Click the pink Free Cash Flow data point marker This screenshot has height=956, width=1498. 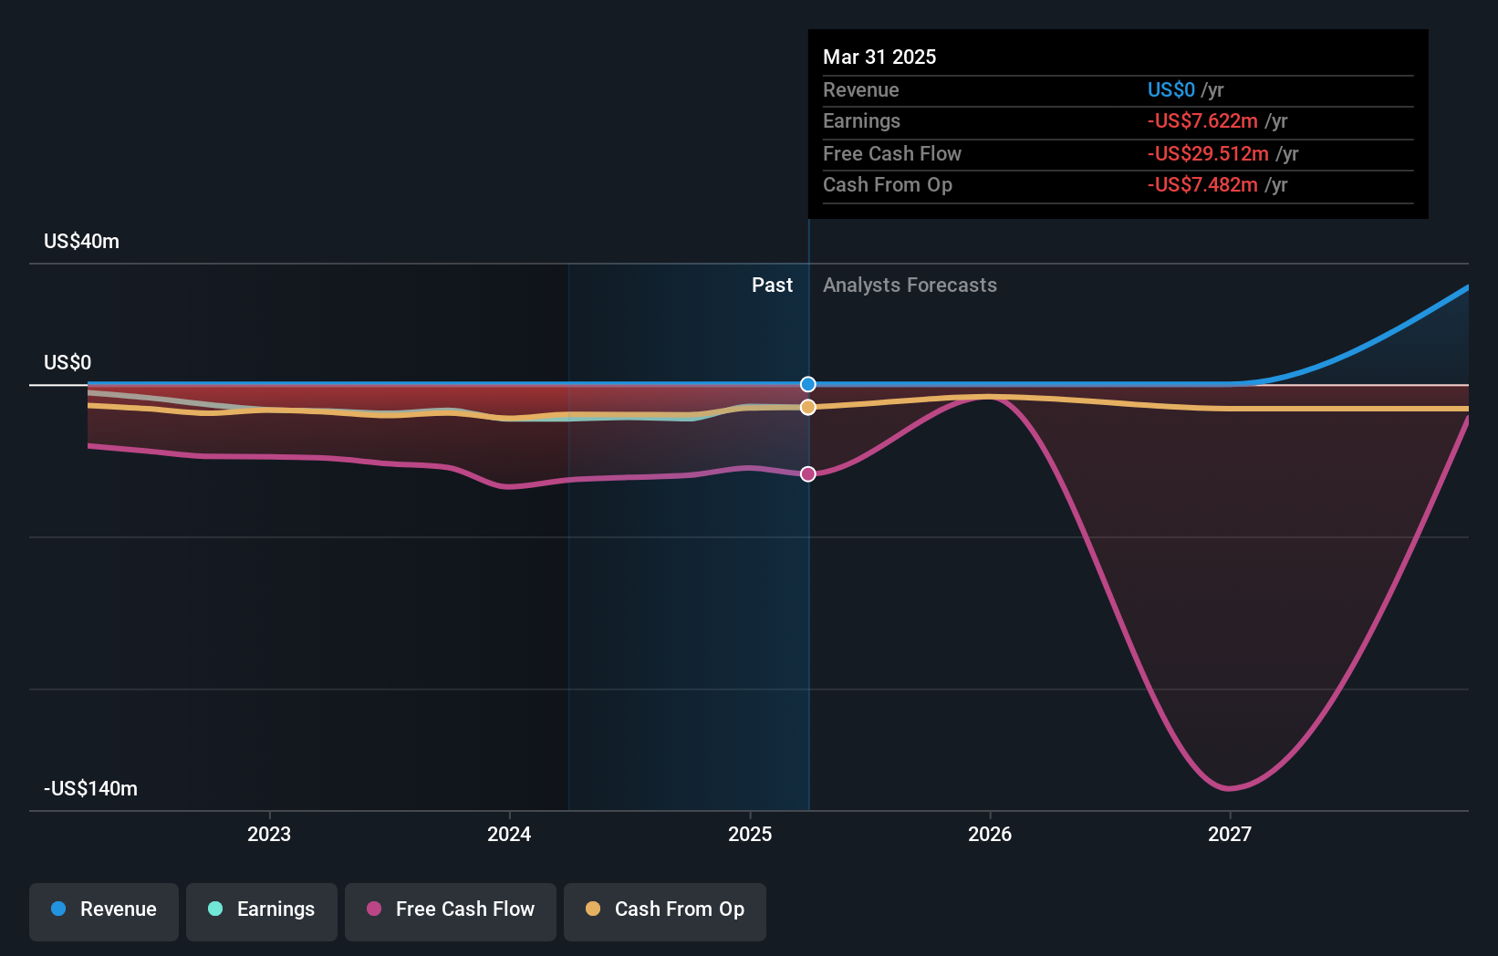click(808, 473)
